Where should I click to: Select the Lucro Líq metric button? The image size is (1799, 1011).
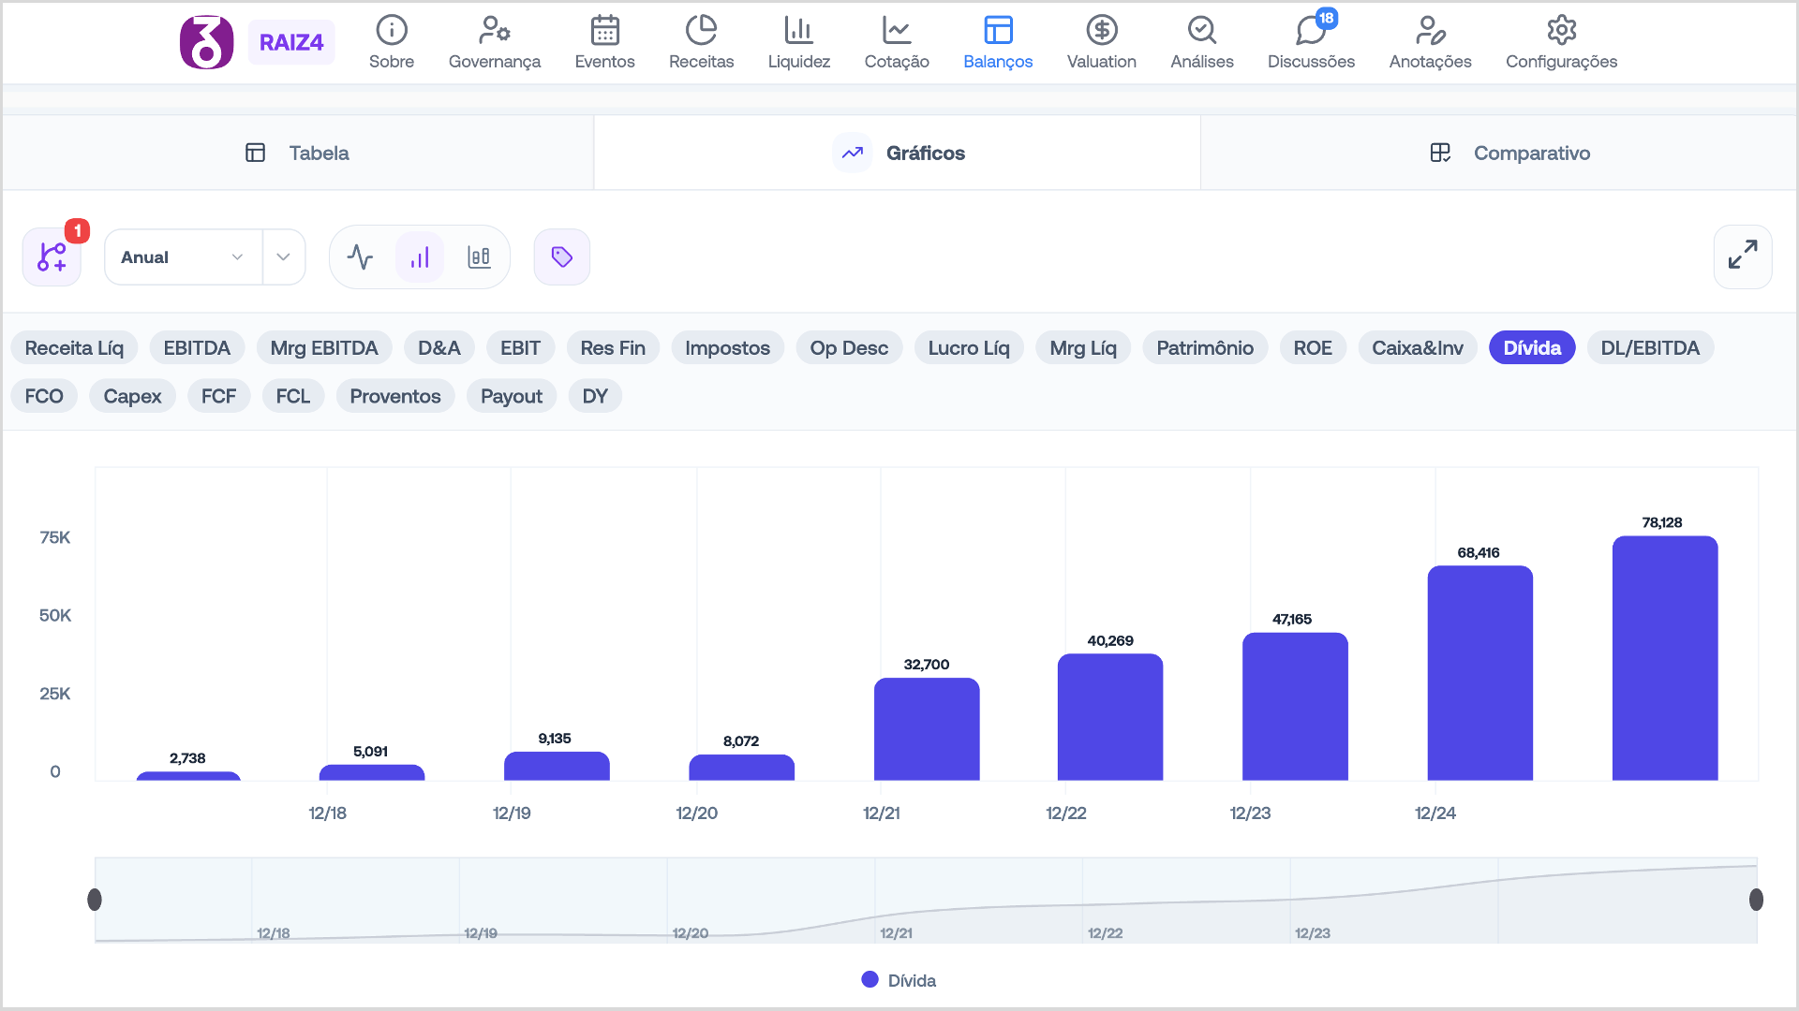(x=968, y=348)
